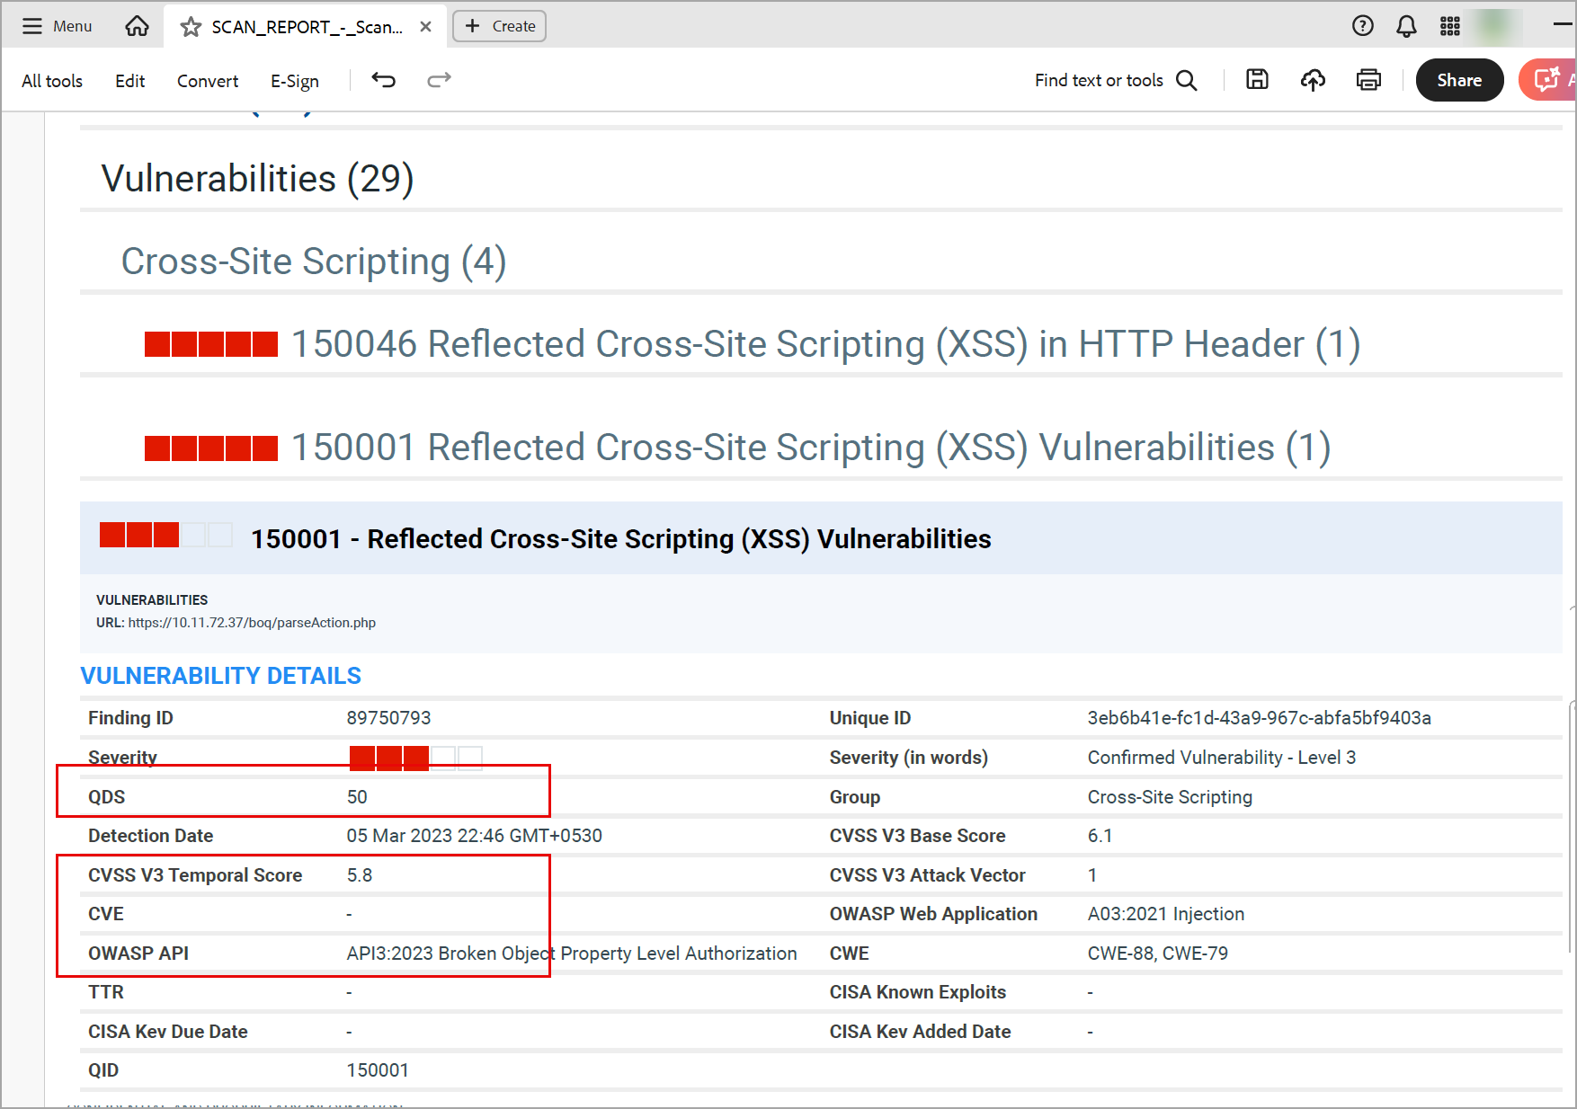Toggle the star on the document tab
This screenshot has width=1577, height=1109.
click(x=189, y=26)
